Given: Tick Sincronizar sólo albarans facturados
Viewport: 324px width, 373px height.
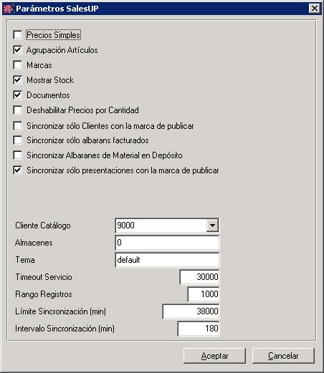Looking at the screenshot, I should [18, 140].
